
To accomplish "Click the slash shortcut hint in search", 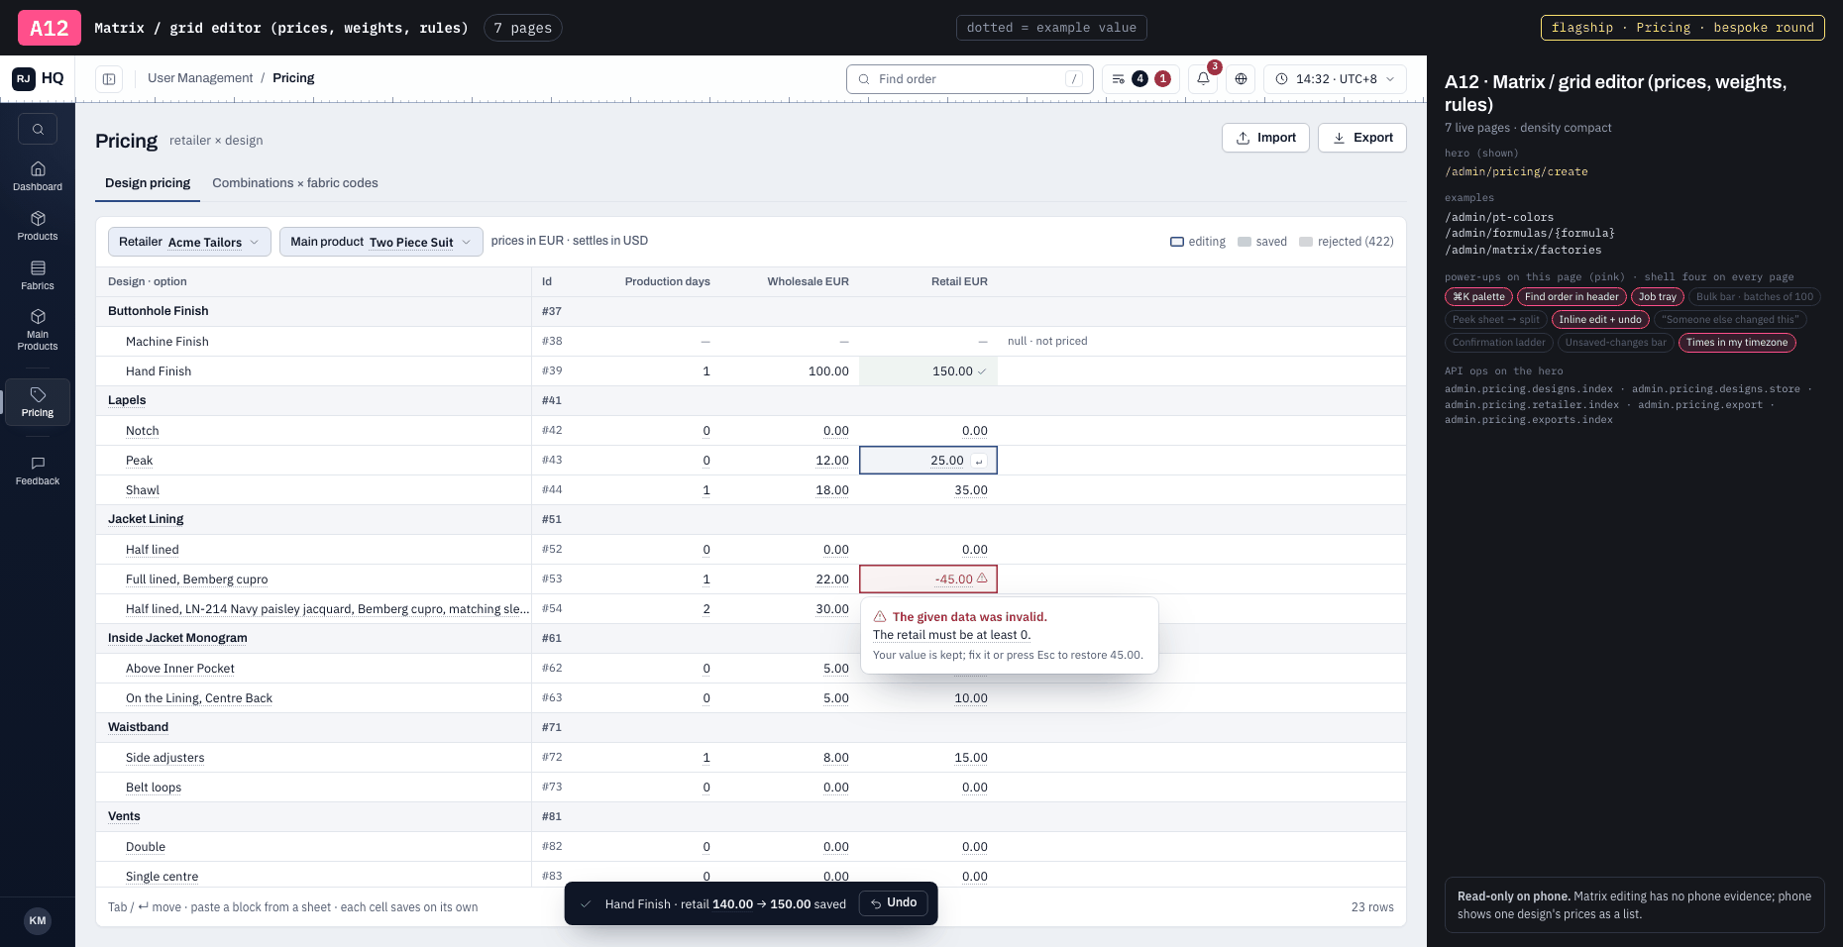I will click(x=1074, y=79).
